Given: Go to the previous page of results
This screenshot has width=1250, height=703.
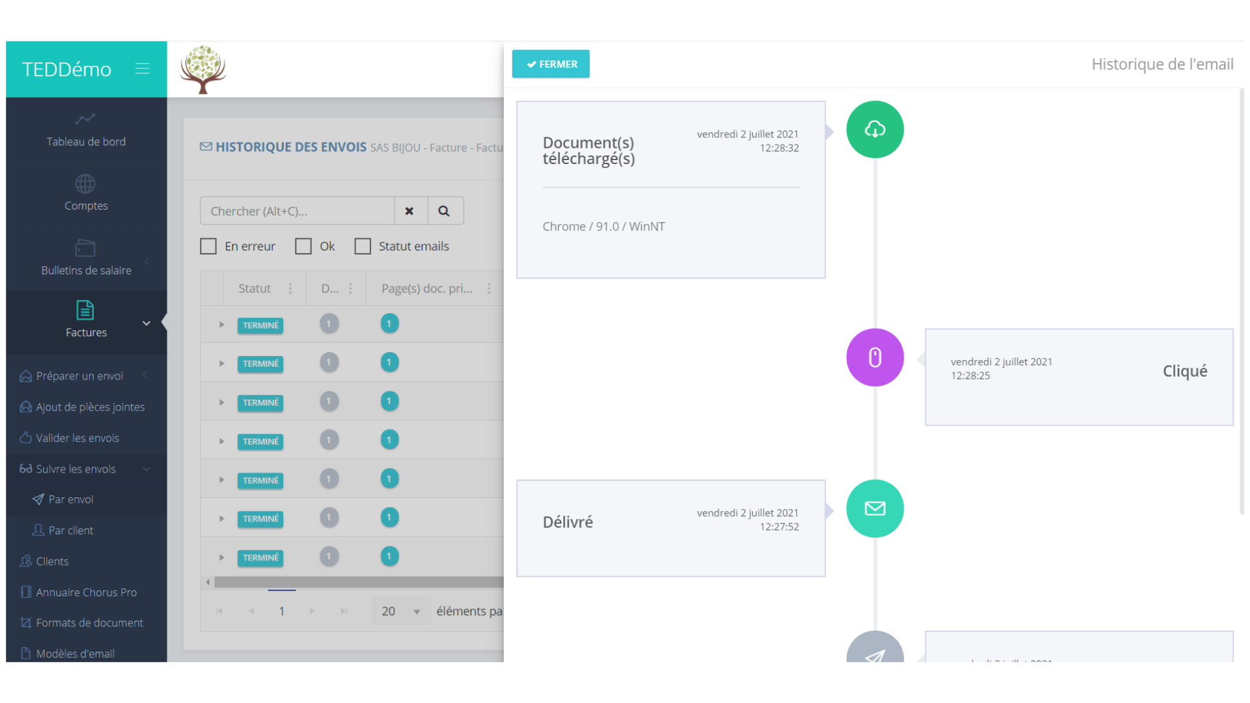Looking at the screenshot, I should pos(251,611).
